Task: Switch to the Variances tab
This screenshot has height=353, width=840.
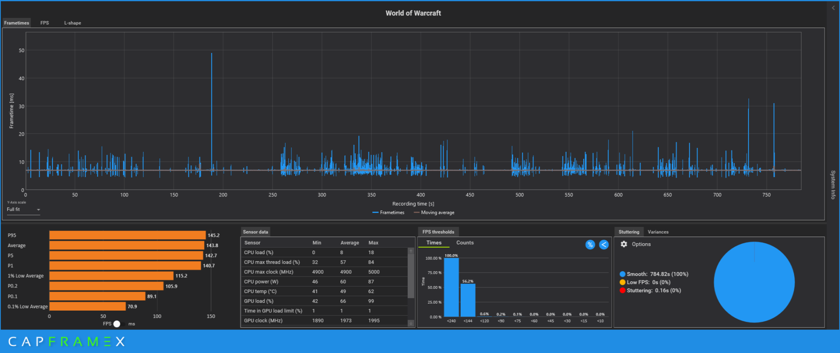Action: [658, 232]
